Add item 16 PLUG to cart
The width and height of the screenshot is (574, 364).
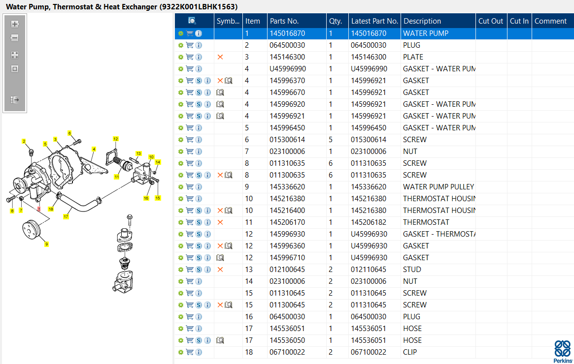(x=190, y=316)
